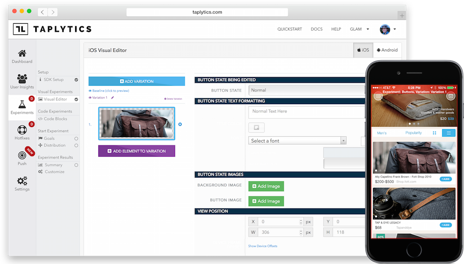Open User Insights in the sidebar

click(x=22, y=81)
